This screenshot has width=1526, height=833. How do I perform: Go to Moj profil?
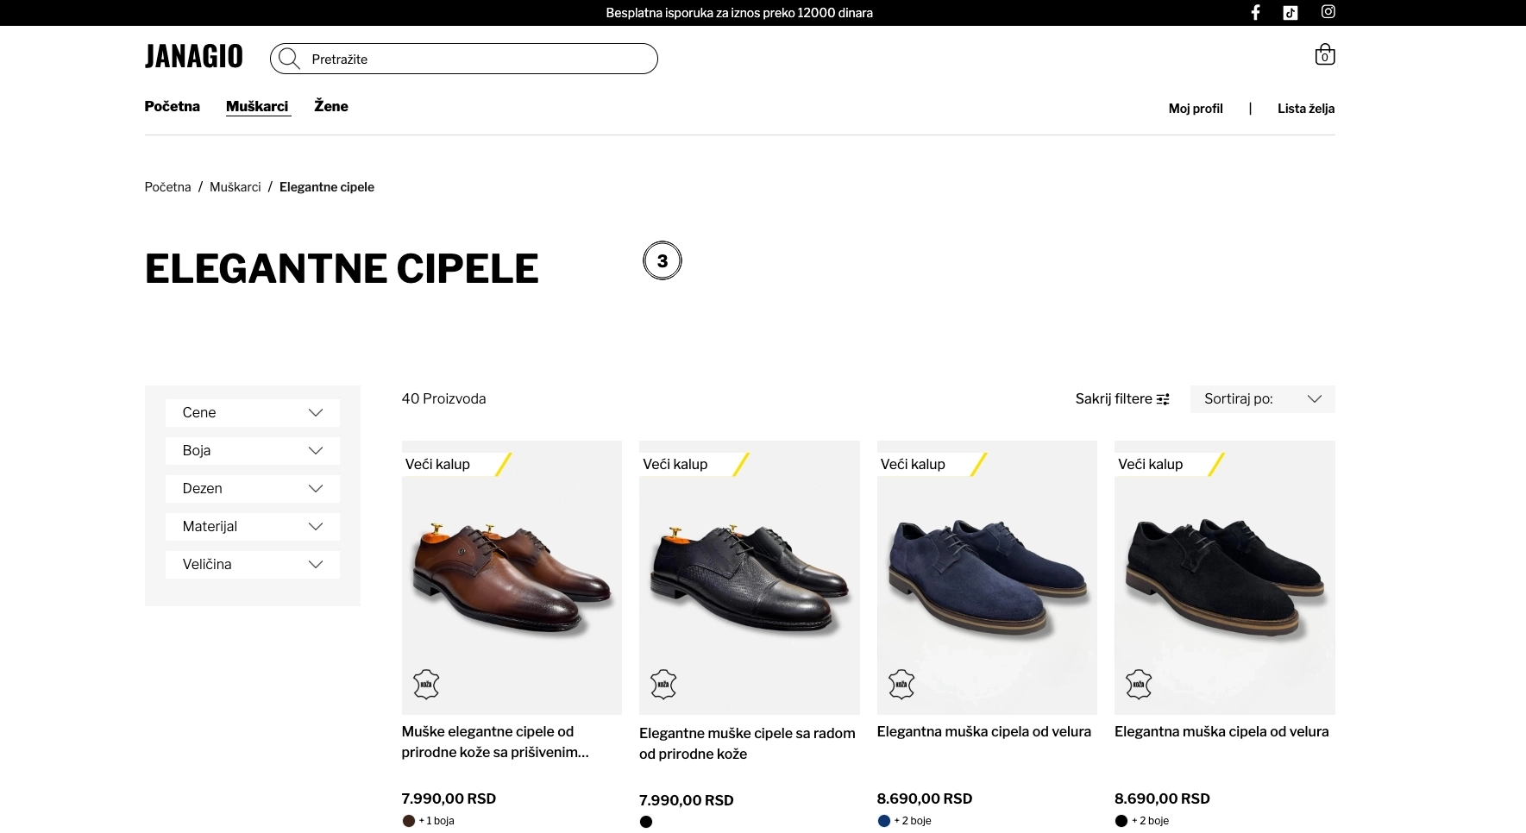click(1196, 109)
